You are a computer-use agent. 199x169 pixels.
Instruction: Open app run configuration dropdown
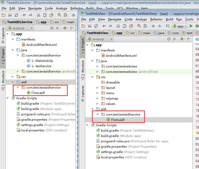tap(180, 26)
